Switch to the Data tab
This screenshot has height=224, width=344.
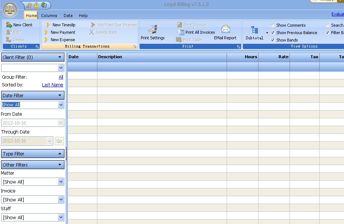click(x=68, y=16)
